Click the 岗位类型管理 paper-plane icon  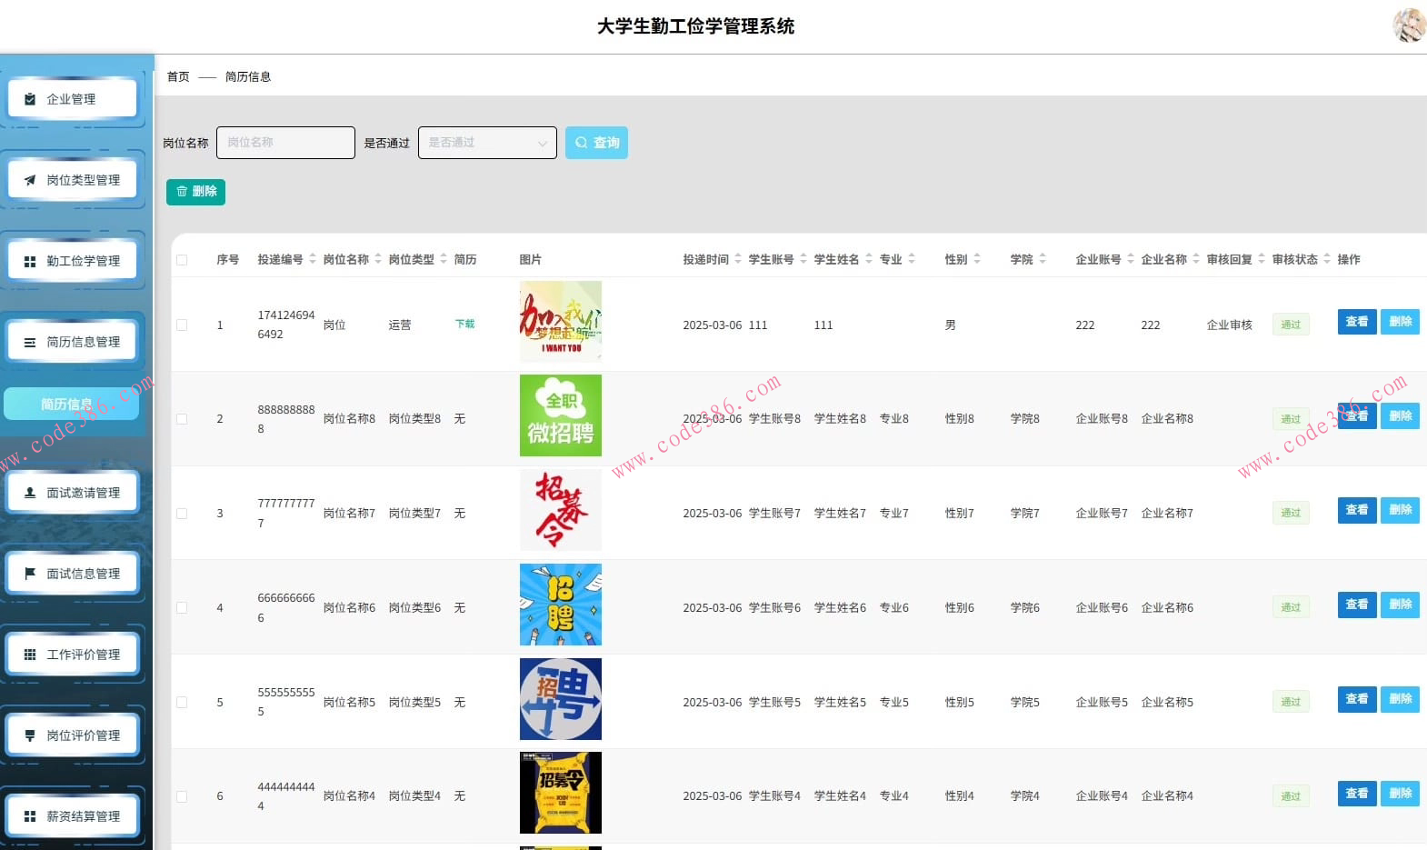[30, 180]
